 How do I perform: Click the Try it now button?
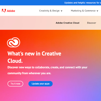click(x=15, y=84)
